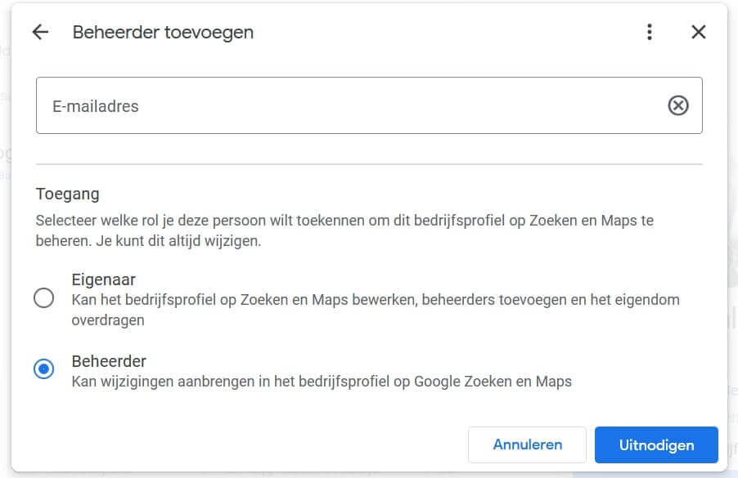This screenshot has height=478, width=738.
Task: Click the Beheerder label text
Action: [x=109, y=360]
